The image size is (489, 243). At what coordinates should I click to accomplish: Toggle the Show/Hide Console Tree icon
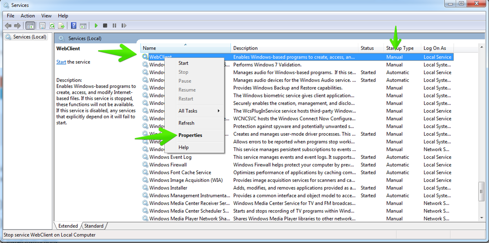(30, 25)
